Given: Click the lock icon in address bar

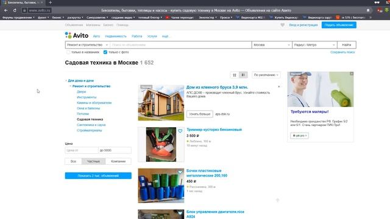Looking at the screenshot, I should [24, 10].
